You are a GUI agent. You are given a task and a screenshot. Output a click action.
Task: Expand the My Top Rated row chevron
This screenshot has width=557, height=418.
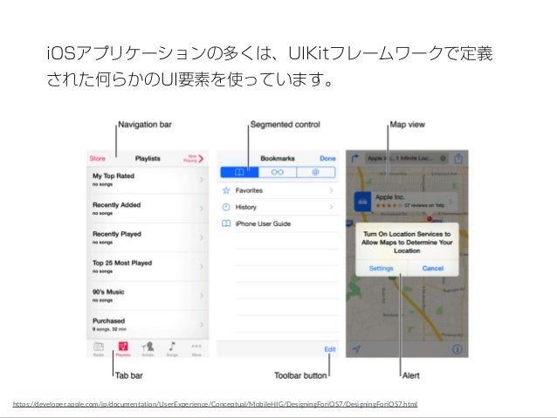pos(202,180)
